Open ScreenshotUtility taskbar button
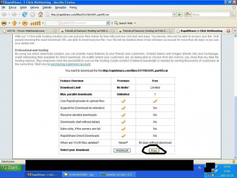The height and width of the screenshot is (178, 237). click(x=80, y=175)
